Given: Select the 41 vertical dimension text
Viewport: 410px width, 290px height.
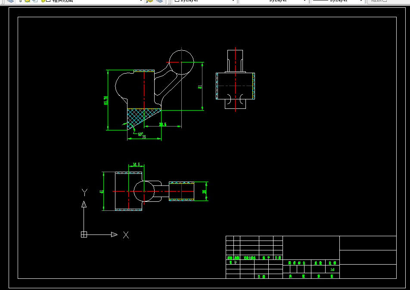Looking at the screenshot, I should (x=102, y=191).
